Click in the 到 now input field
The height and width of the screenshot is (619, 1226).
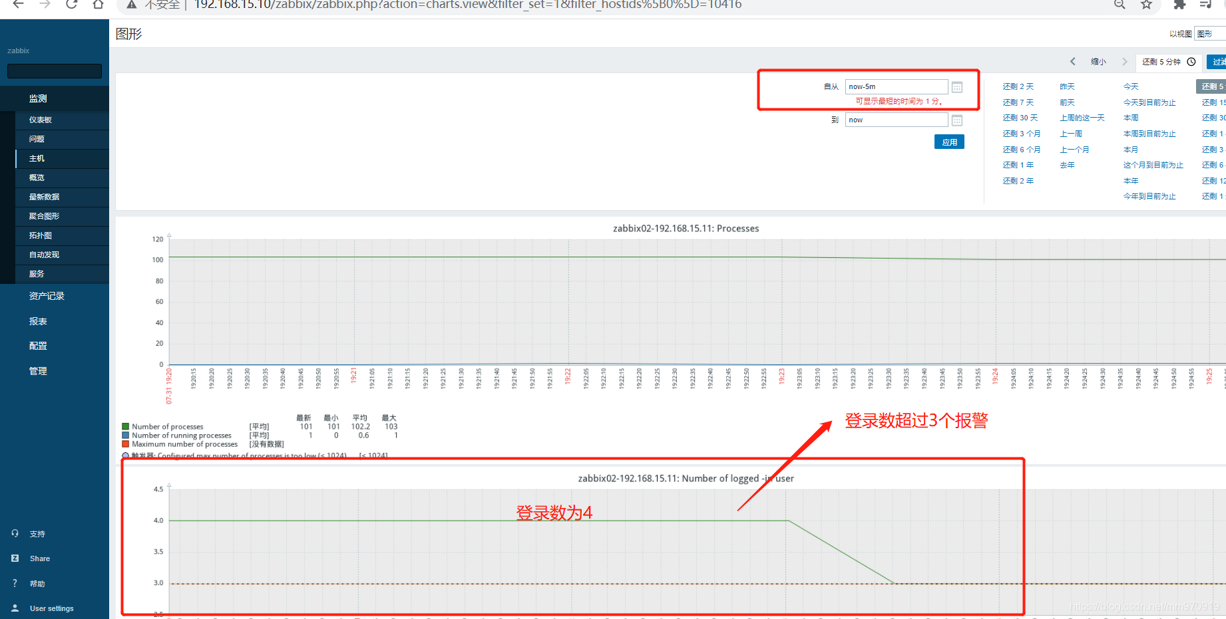click(x=896, y=120)
